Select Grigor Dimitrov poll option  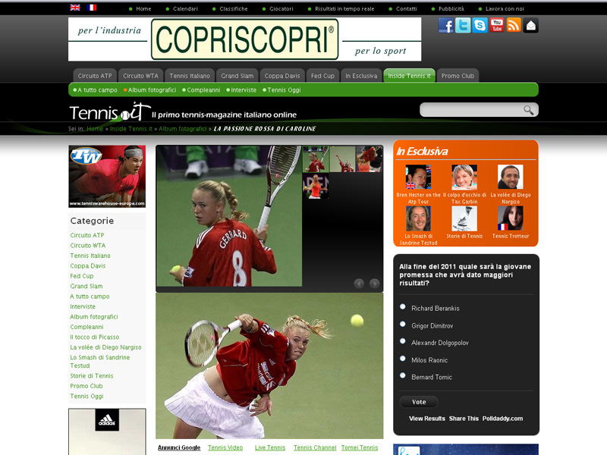(x=403, y=325)
